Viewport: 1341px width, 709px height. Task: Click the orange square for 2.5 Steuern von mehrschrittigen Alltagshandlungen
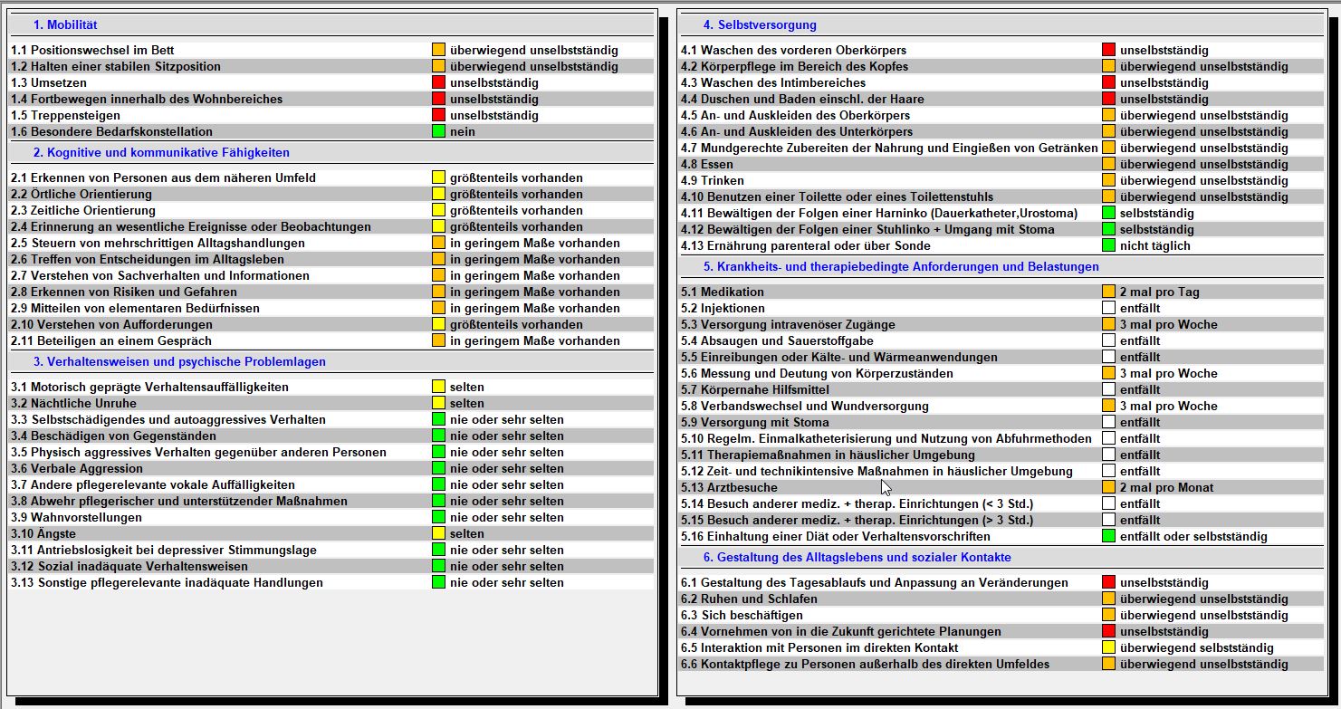(x=438, y=243)
